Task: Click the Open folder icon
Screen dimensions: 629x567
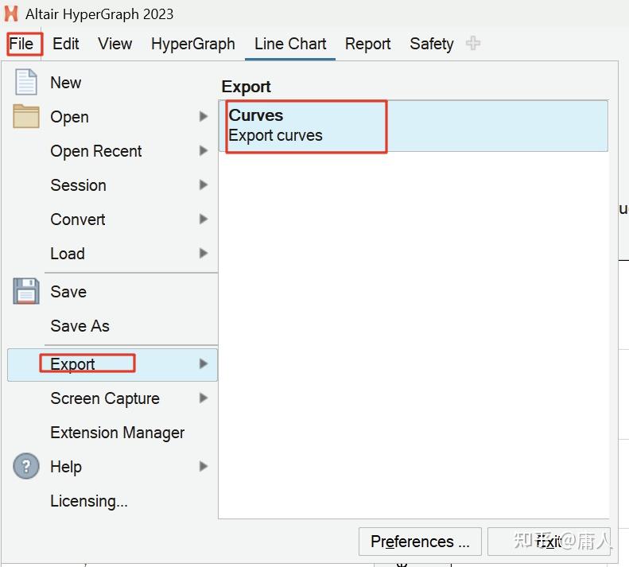Action: coord(26,117)
